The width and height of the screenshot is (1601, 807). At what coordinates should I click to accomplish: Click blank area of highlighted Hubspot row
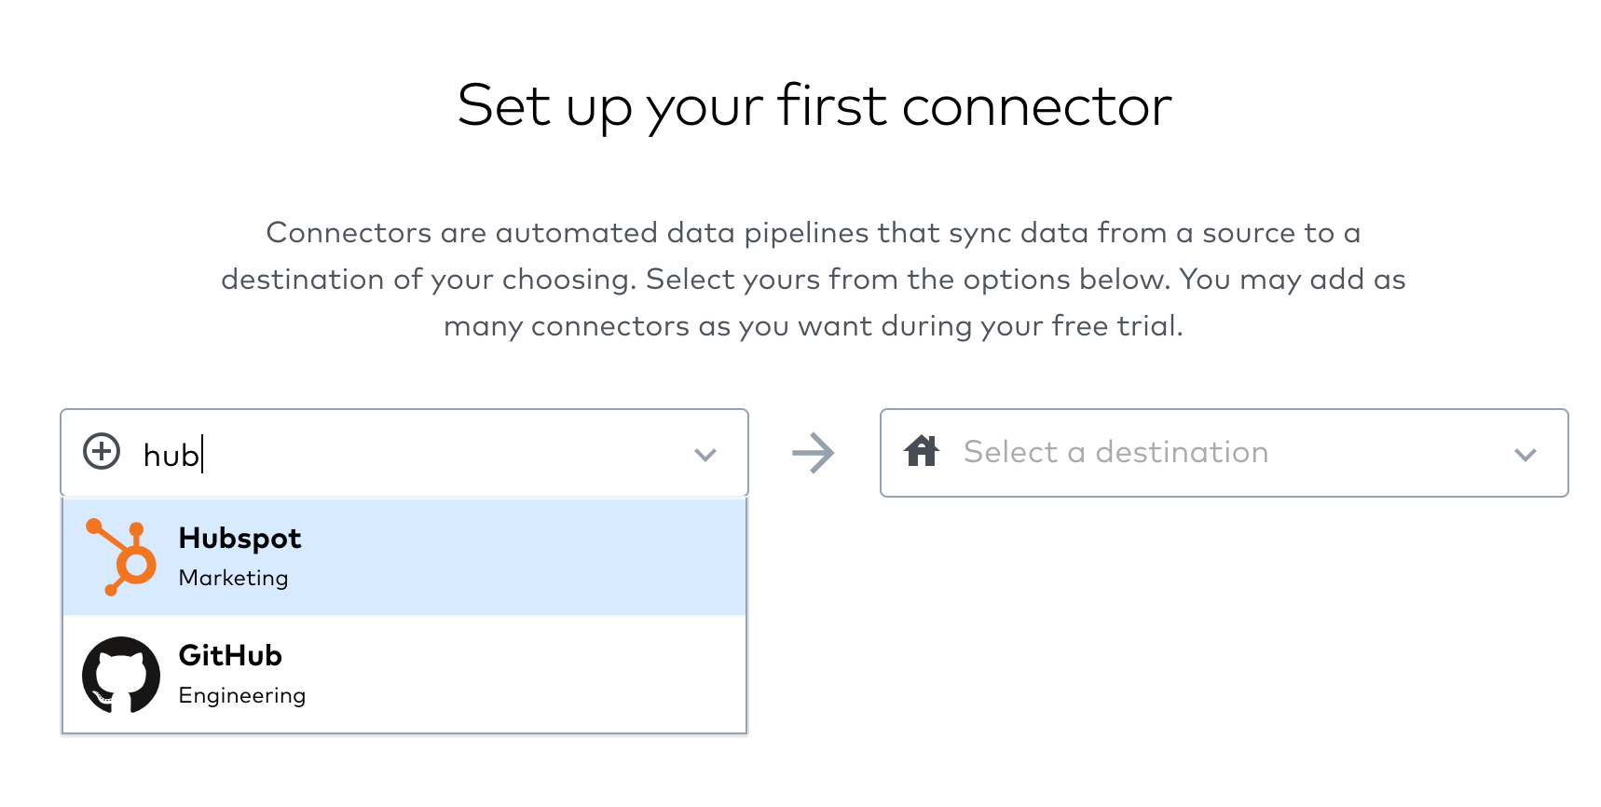(x=522, y=557)
